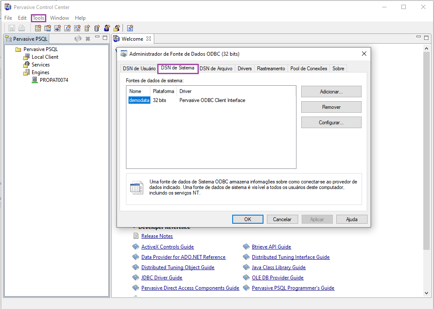Click the new view toolbar icon
The height and width of the screenshot is (309, 434).
[x=48, y=28]
